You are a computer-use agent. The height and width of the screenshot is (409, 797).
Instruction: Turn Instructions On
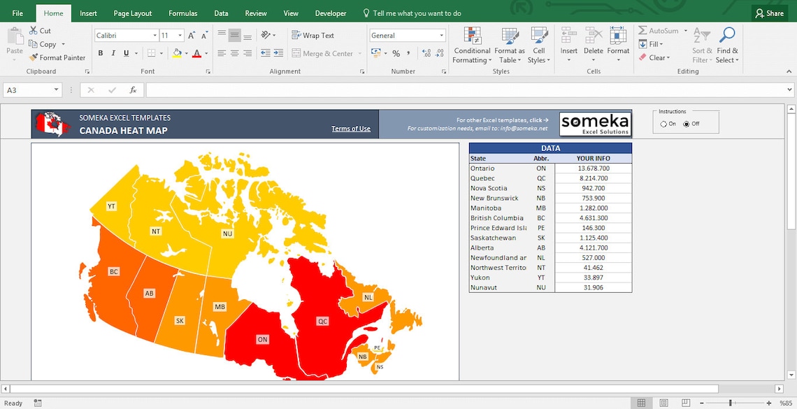pos(662,122)
